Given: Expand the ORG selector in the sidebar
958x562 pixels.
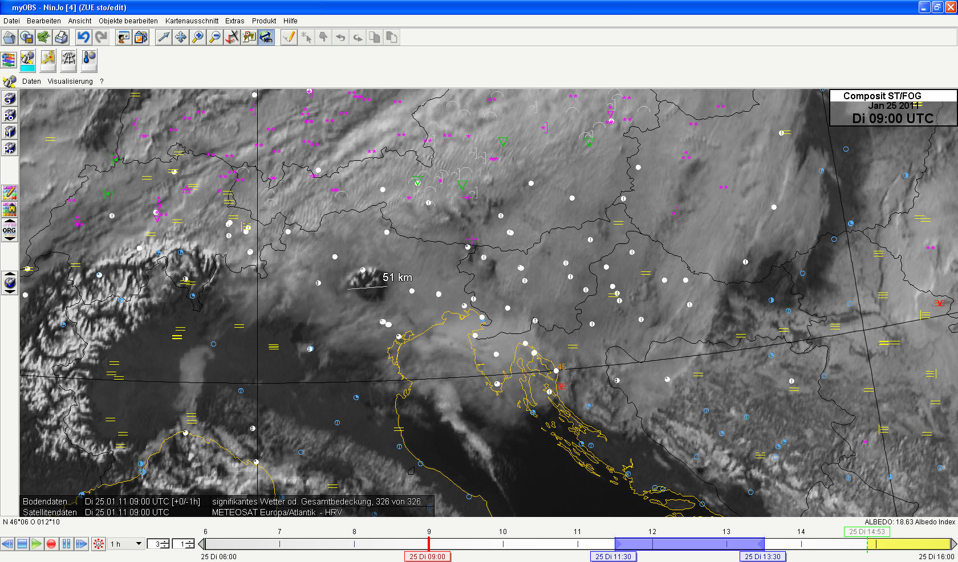Looking at the screenshot, I should (x=10, y=230).
